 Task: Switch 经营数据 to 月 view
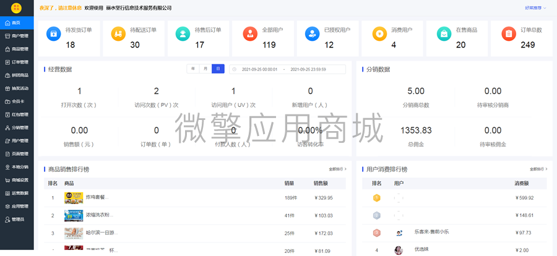(x=205, y=69)
